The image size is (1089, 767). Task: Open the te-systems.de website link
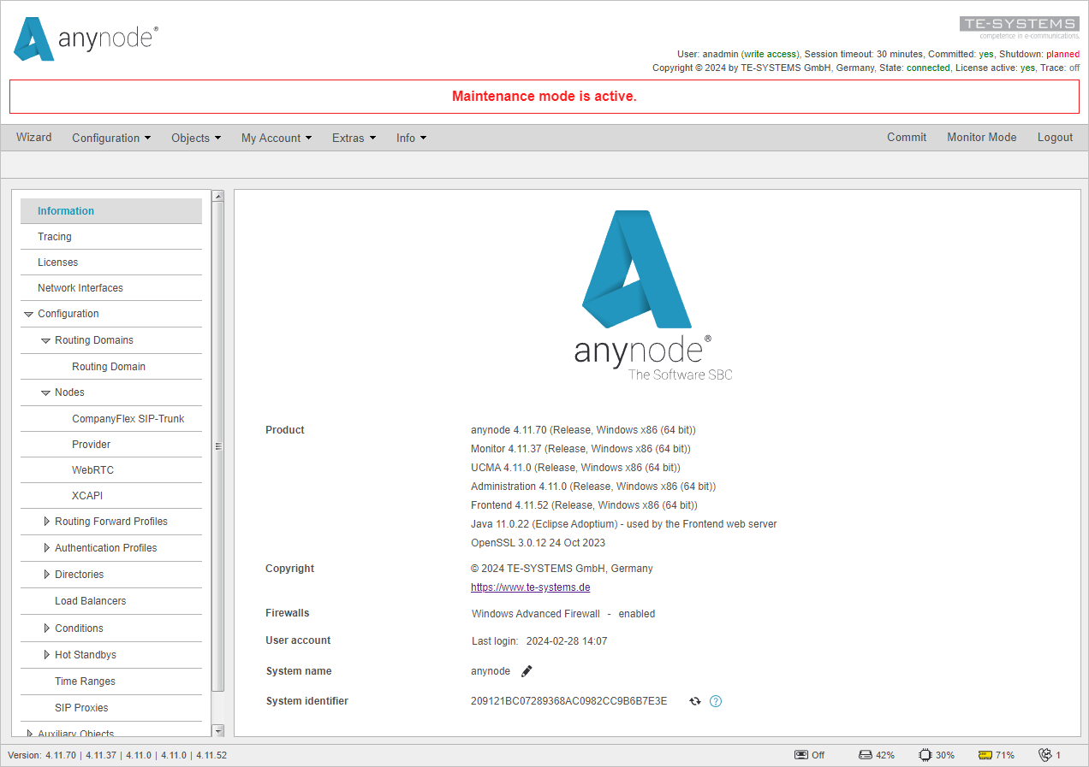(x=530, y=587)
